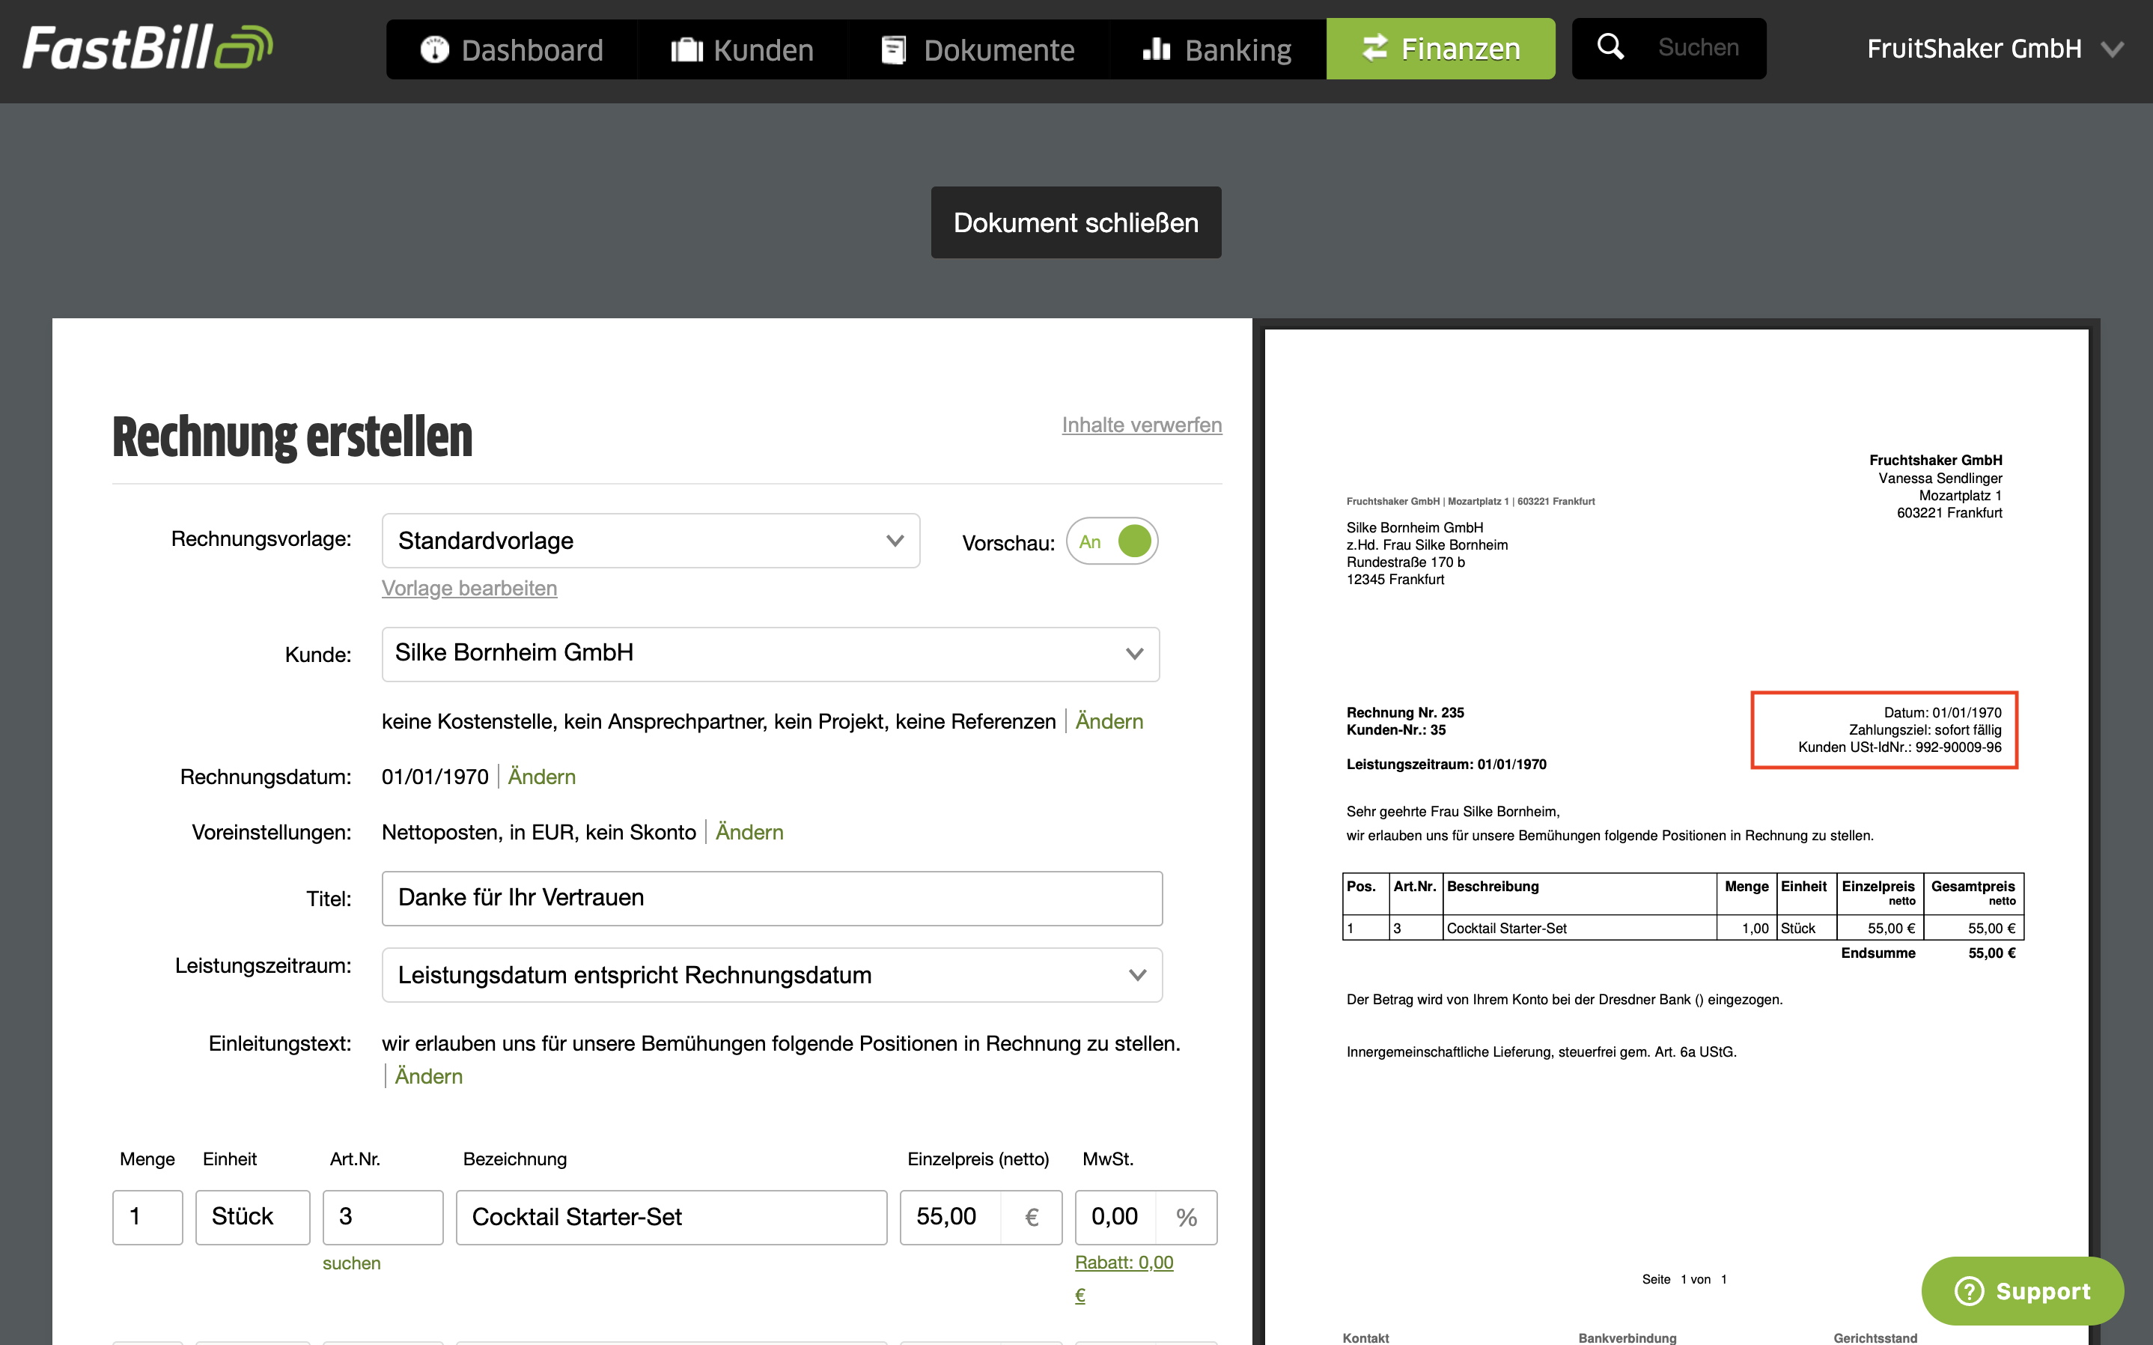The width and height of the screenshot is (2153, 1345).
Task: Click the search magnifier icon
Action: pyautogui.click(x=1610, y=46)
